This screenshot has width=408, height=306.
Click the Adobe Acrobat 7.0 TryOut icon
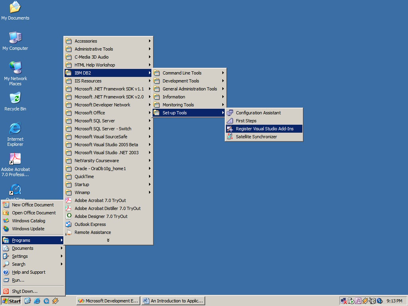click(69, 200)
